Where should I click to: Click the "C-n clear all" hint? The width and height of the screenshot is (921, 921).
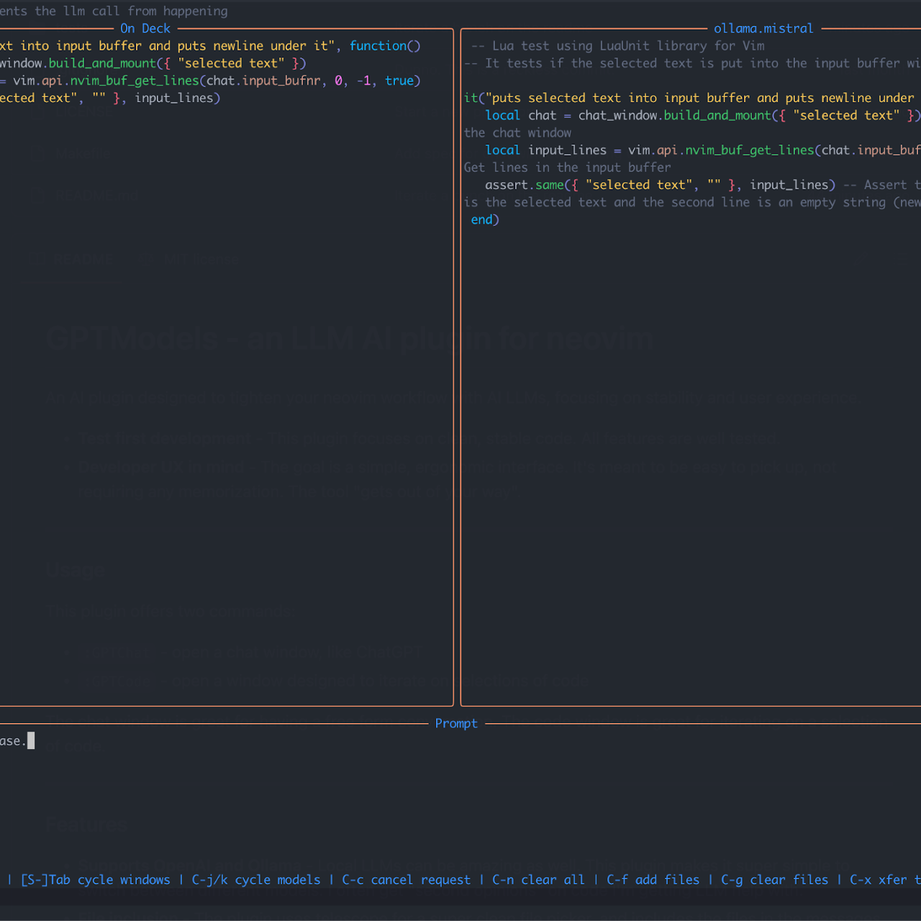pyautogui.click(x=538, y=880)
